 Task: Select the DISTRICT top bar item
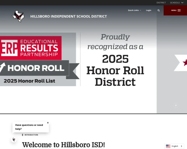tap(161, 2)
